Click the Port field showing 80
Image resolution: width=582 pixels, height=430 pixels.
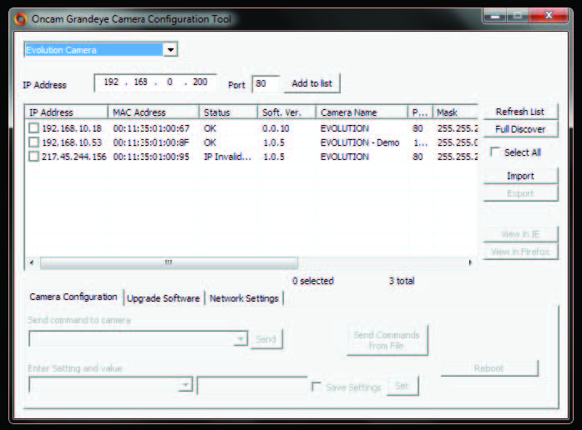tap(266, 83)
